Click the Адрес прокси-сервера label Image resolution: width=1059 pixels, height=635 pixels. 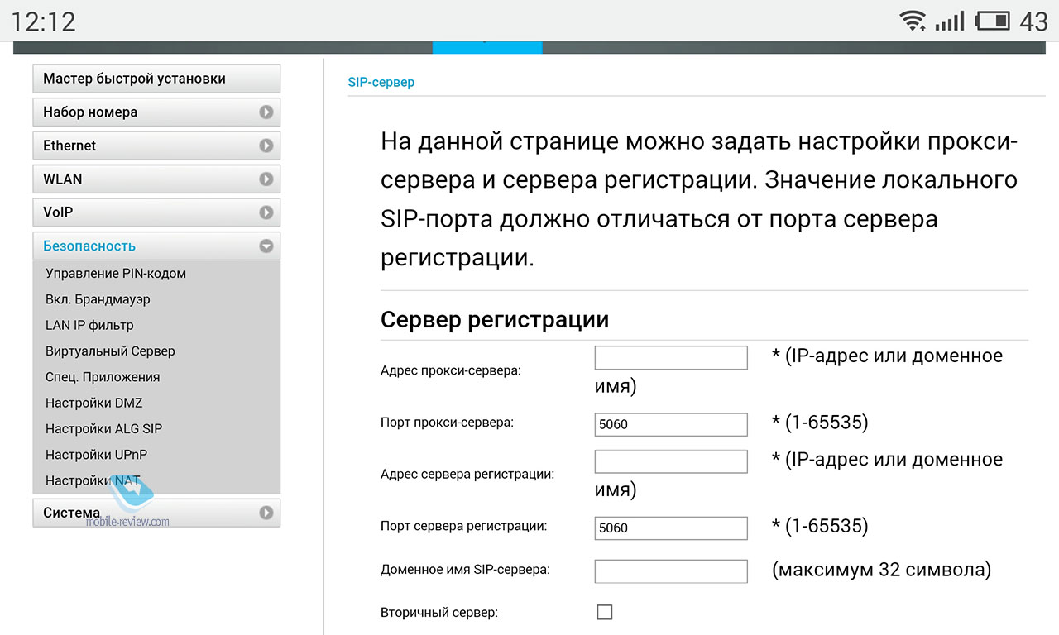451,370
